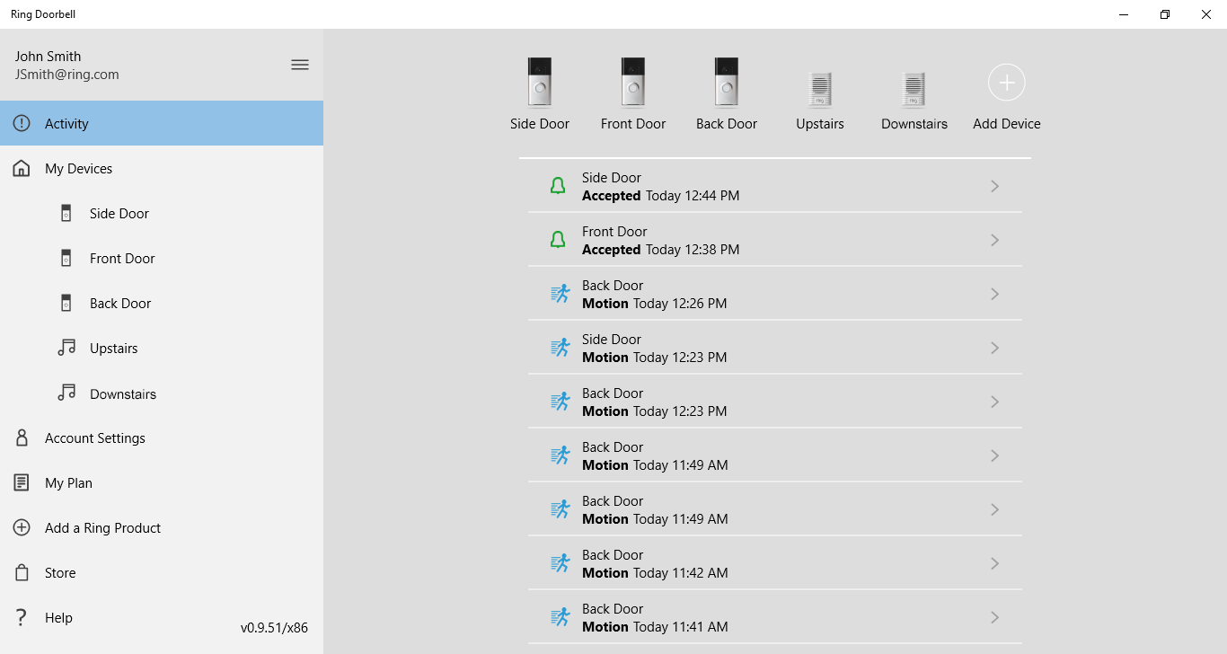The height and width of the screenshot is (654, 1227).
Task: Click the Activity exclamation icon in sidebar
Action: 22,123
